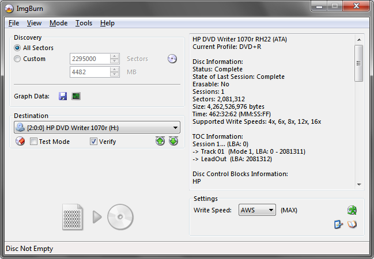374x259 pixels.
Task: Click the green globe icon in Settings
Action: 352,210
